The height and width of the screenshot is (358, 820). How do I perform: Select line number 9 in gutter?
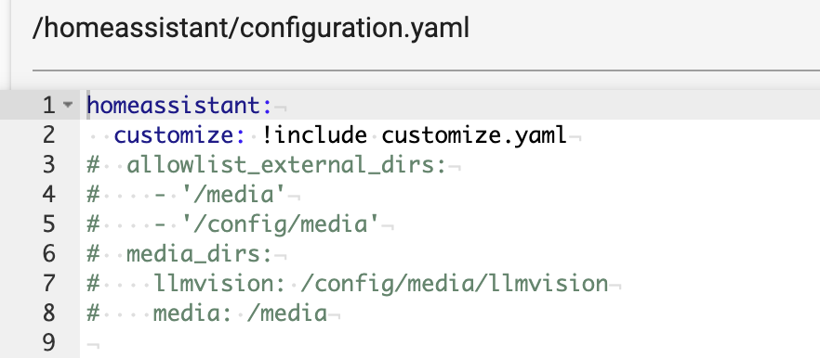pyautogui.click(x=48, y=343)
